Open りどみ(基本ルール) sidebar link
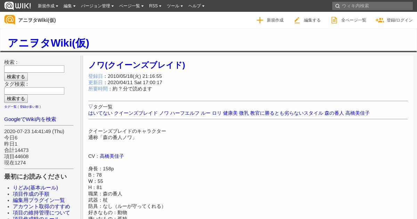 point(35,188)
